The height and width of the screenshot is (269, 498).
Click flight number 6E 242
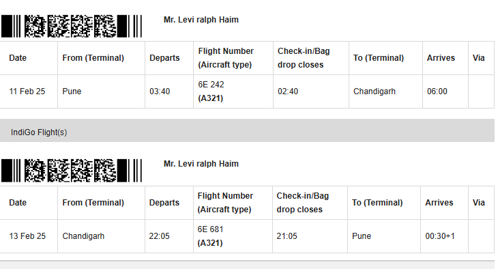coord(211,85)
